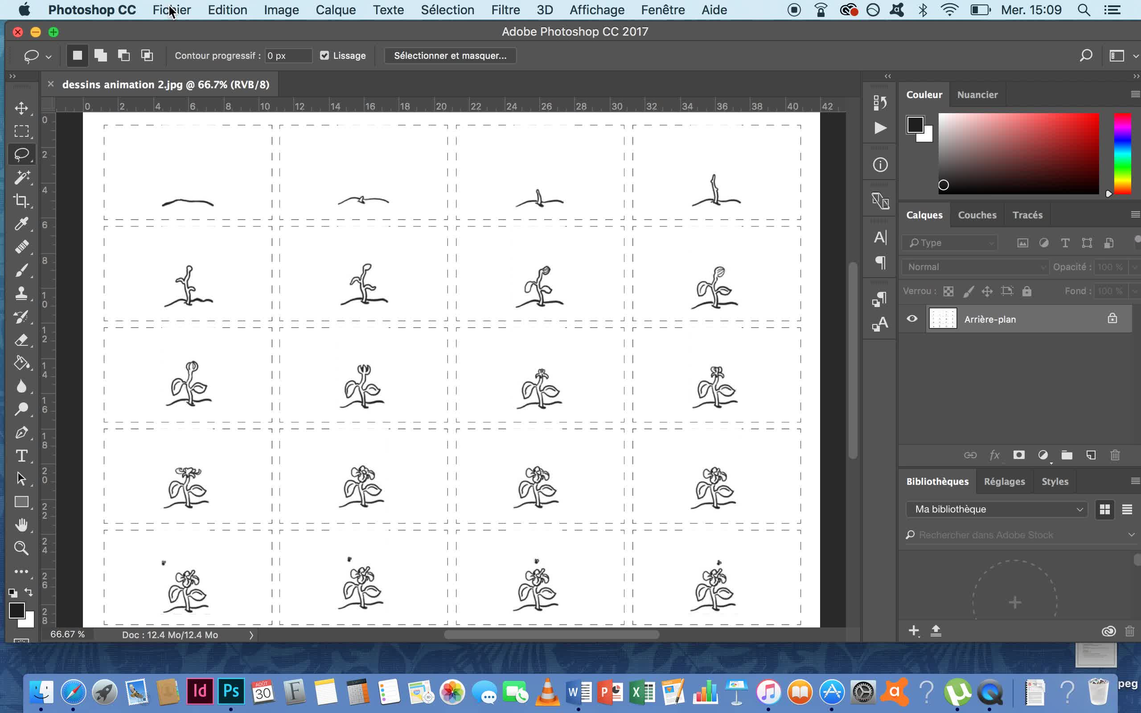
Task: Open the Ma bibliothèque dropdown
Action: 996,509
